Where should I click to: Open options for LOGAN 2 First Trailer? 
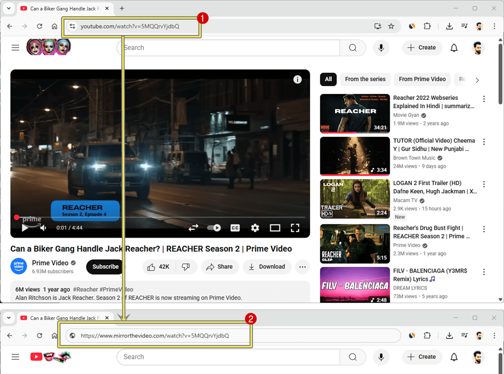484,184
